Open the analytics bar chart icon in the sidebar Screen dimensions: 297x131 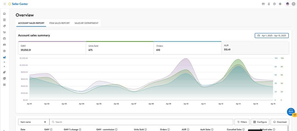pos(5,57)
